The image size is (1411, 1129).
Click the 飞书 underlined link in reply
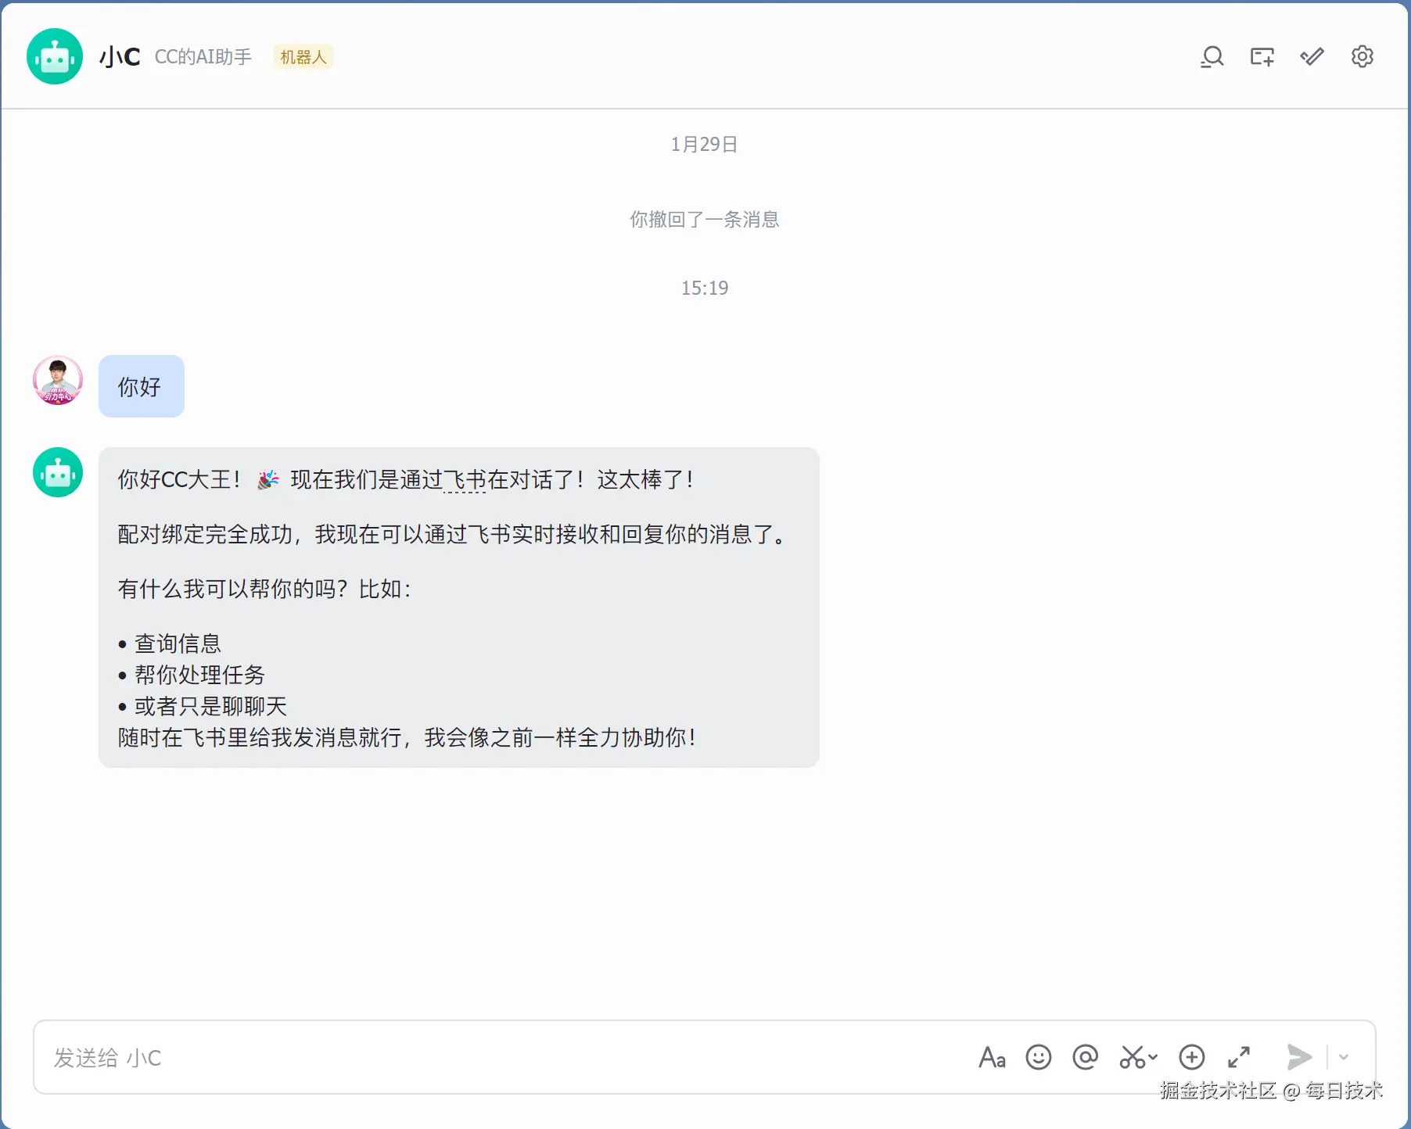tap(465, 479)
